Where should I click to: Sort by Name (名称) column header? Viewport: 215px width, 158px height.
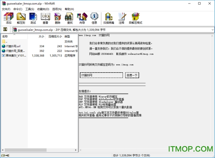(14, 36)
